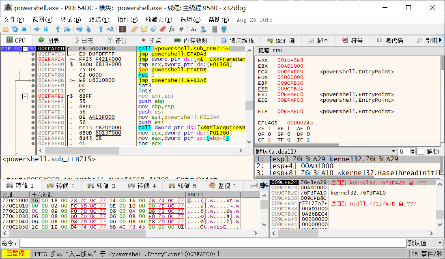The height and width of the screenshot is (259, 445).
Task: Toggle the DF flag value
Action: pos(308,134)
